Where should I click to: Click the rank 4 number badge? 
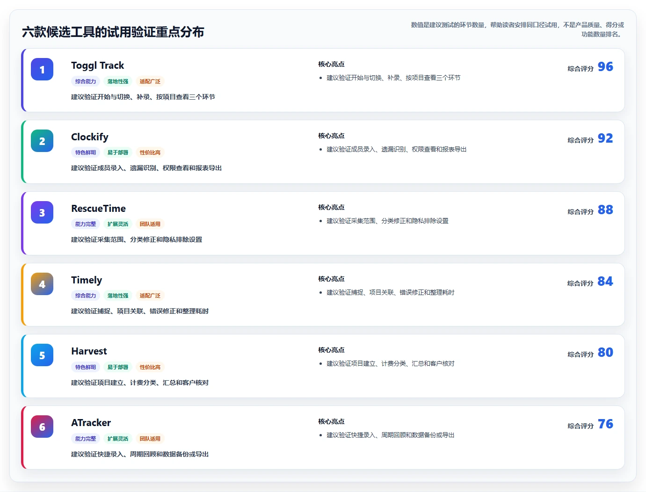(x=42, y=284)
